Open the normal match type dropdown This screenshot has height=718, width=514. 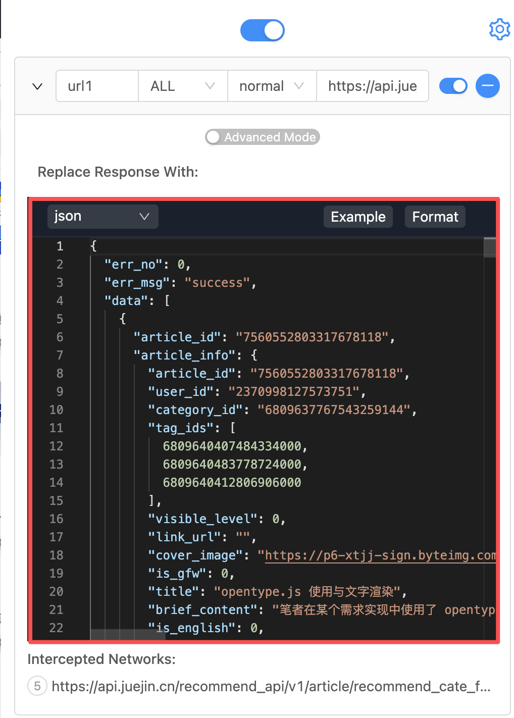coord(272,86)
